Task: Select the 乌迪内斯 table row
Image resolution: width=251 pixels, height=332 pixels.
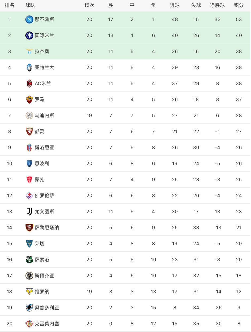Action: (126, 116)
